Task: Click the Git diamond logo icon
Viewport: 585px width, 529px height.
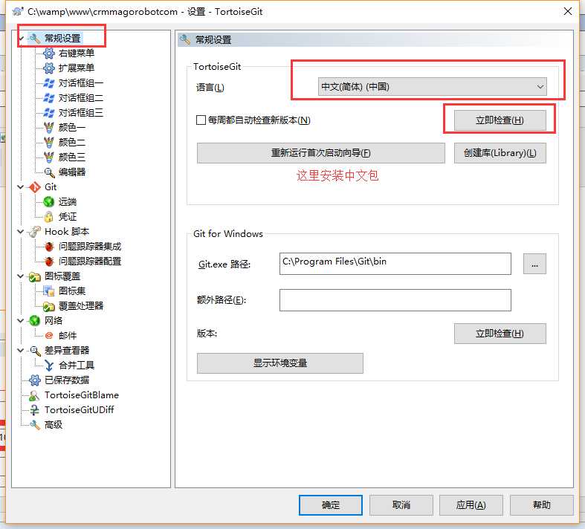Action: tap(35, 187)
